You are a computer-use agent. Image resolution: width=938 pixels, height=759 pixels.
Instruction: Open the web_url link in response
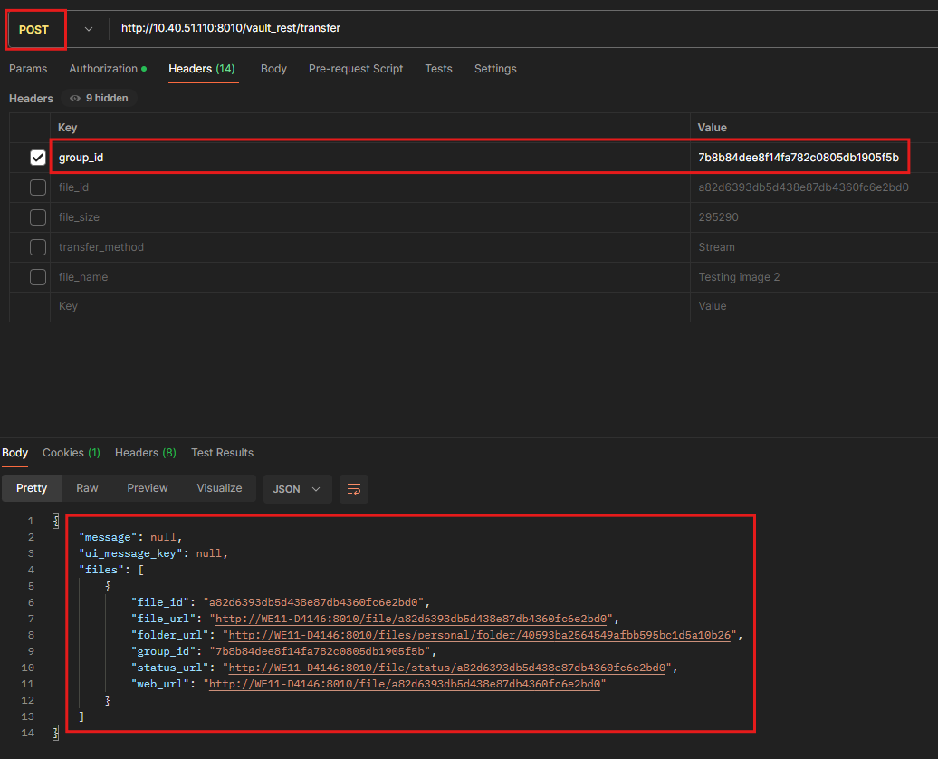405,684
